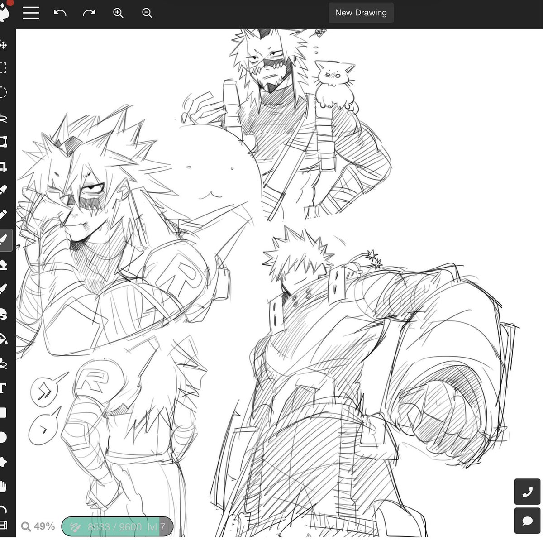543x540 pixels.
Task: Select the Ellipse selection tool
Action: coord(3,93)
